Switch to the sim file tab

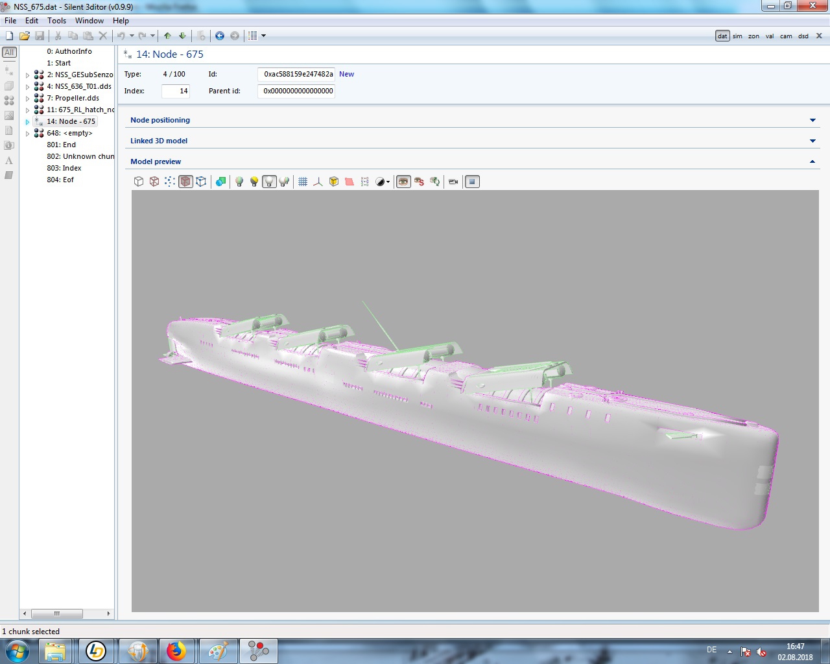click(x=737, y=36)
